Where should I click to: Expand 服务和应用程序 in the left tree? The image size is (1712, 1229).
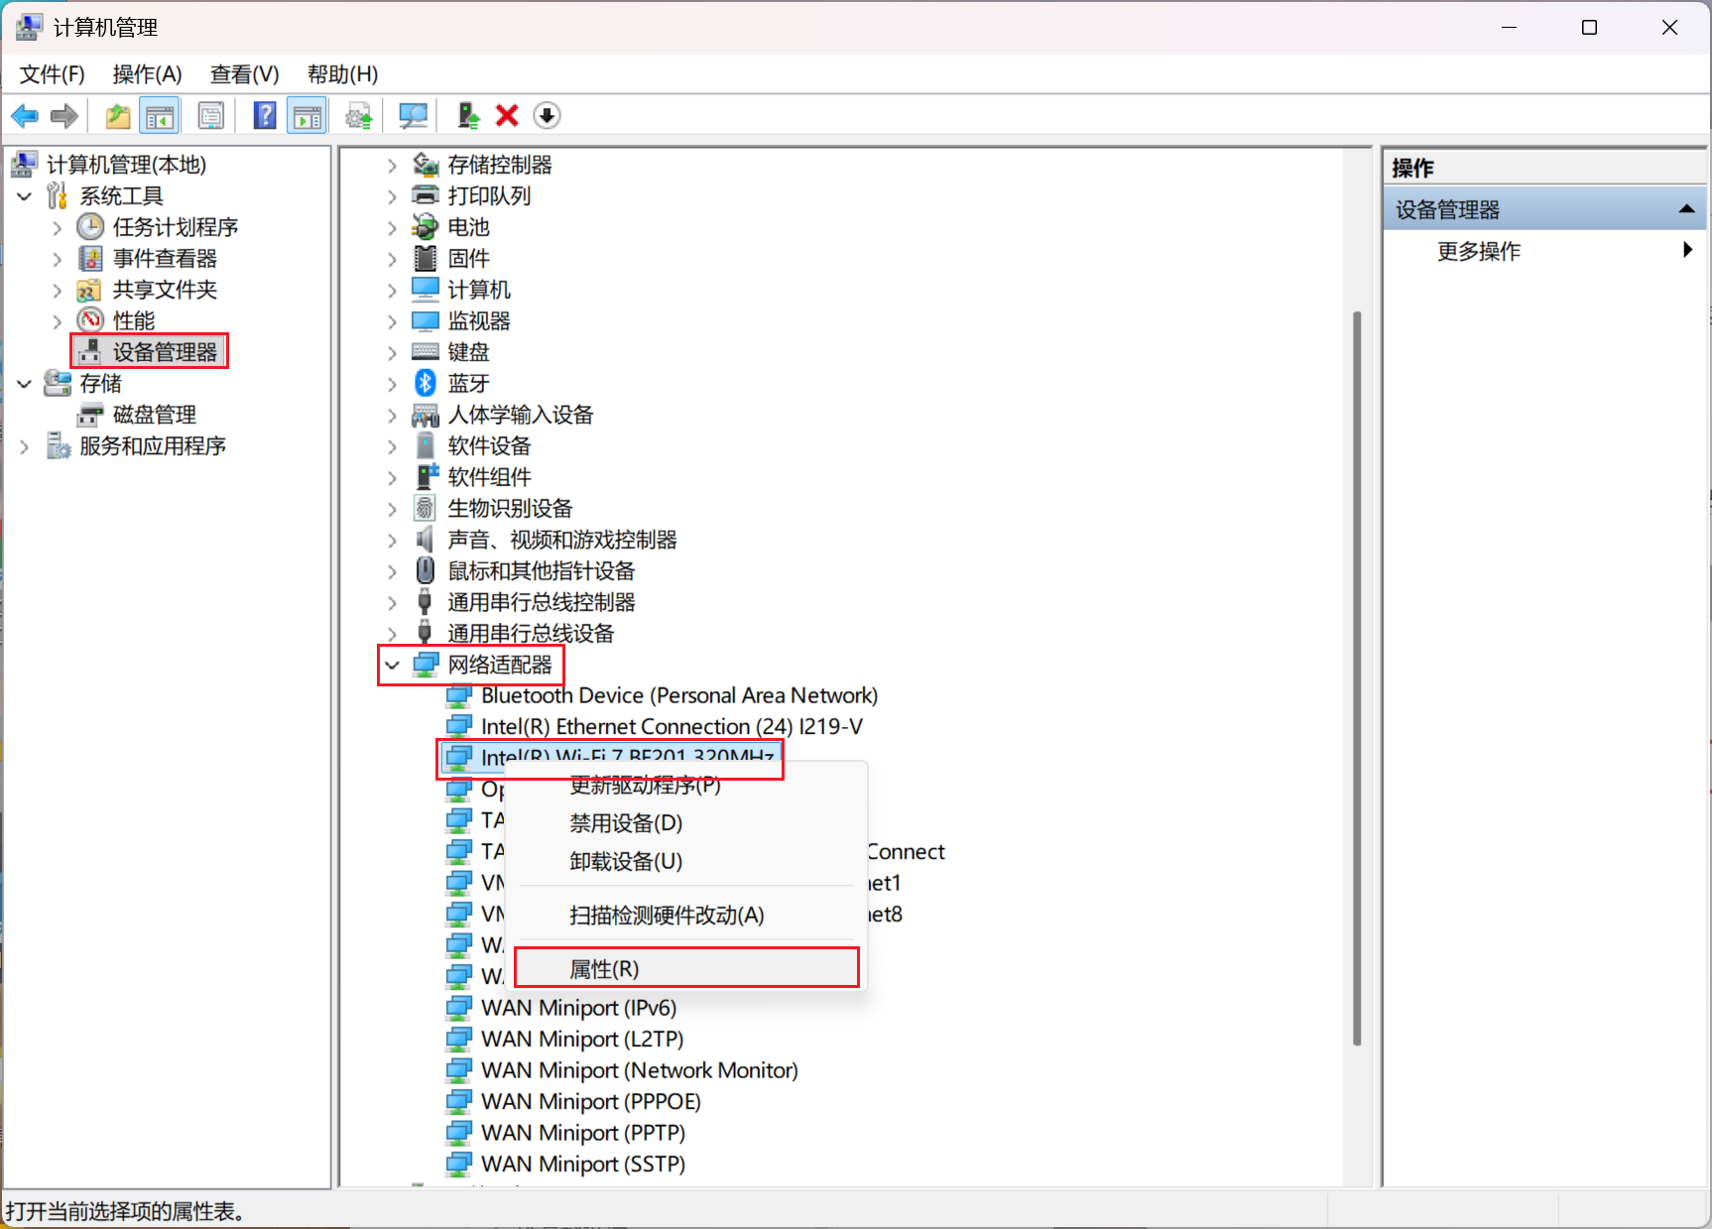25,447
